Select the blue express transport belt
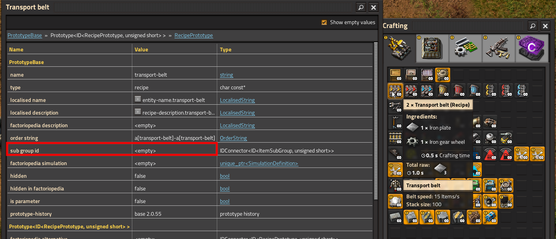 click(427, 91)
